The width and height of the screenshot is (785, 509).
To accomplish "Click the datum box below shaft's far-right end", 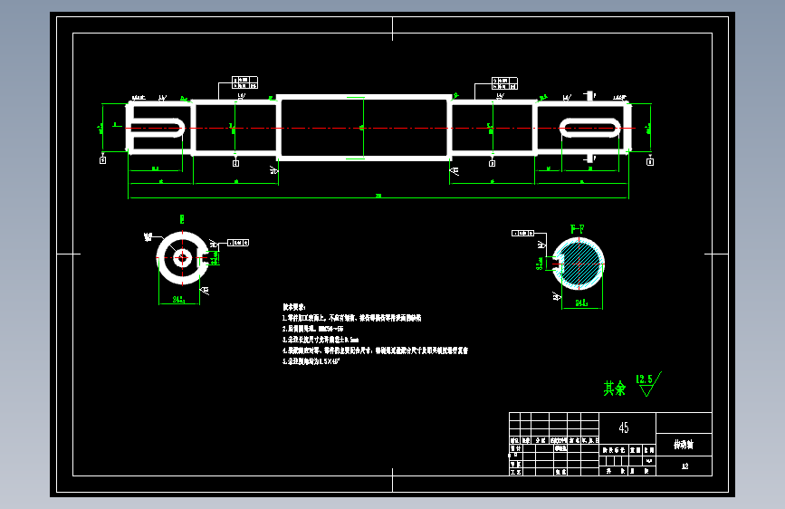I will click(650, 162).
